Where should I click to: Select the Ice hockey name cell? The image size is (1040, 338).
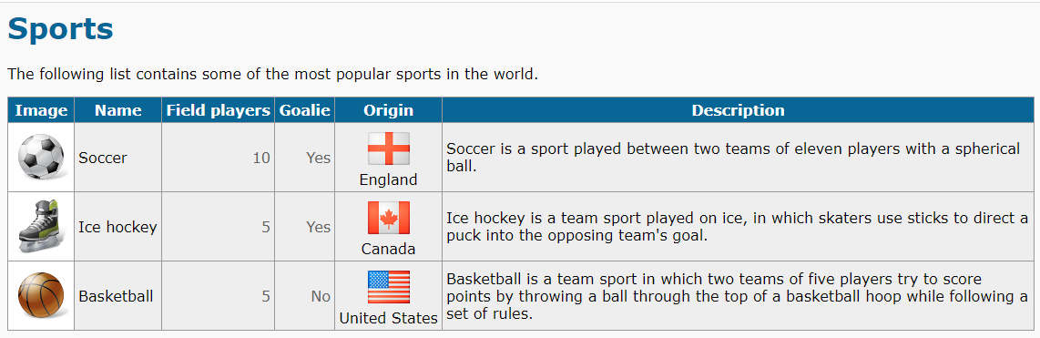point(118,227)
